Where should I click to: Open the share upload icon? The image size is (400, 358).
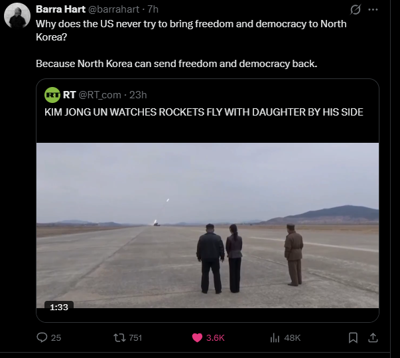(x=373, y=337)
